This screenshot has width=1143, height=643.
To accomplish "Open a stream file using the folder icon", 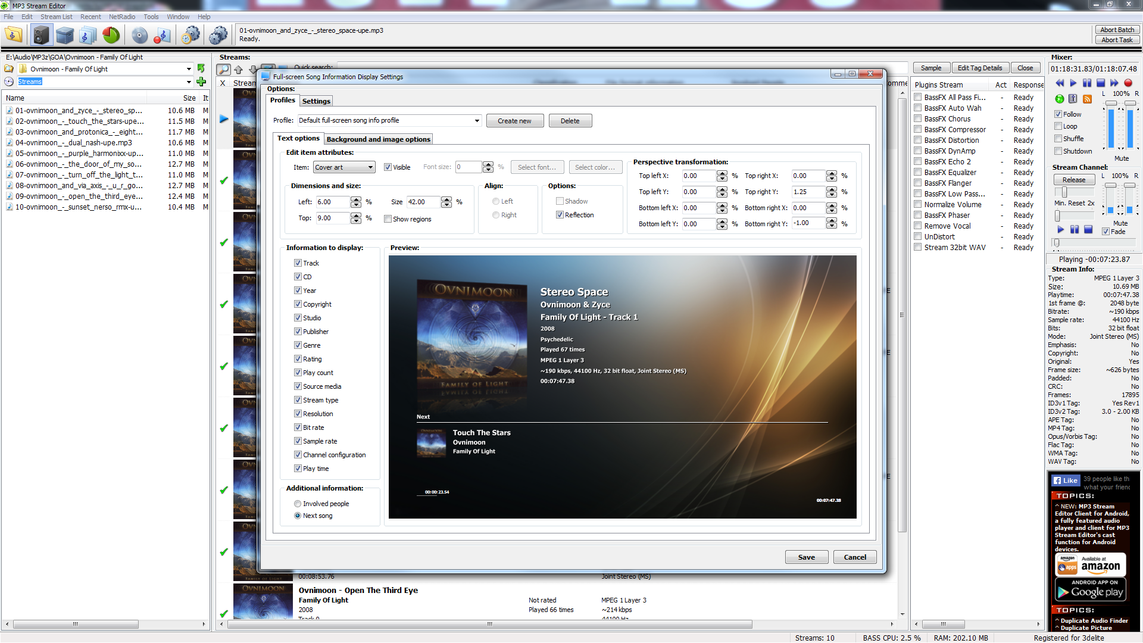I will click(x=12, y=35).
